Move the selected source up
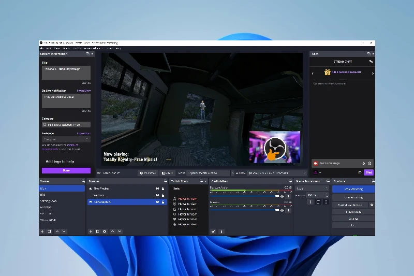The height and width of the screenshot is (276, 414). pyautogui.click(x=113, y=231)
